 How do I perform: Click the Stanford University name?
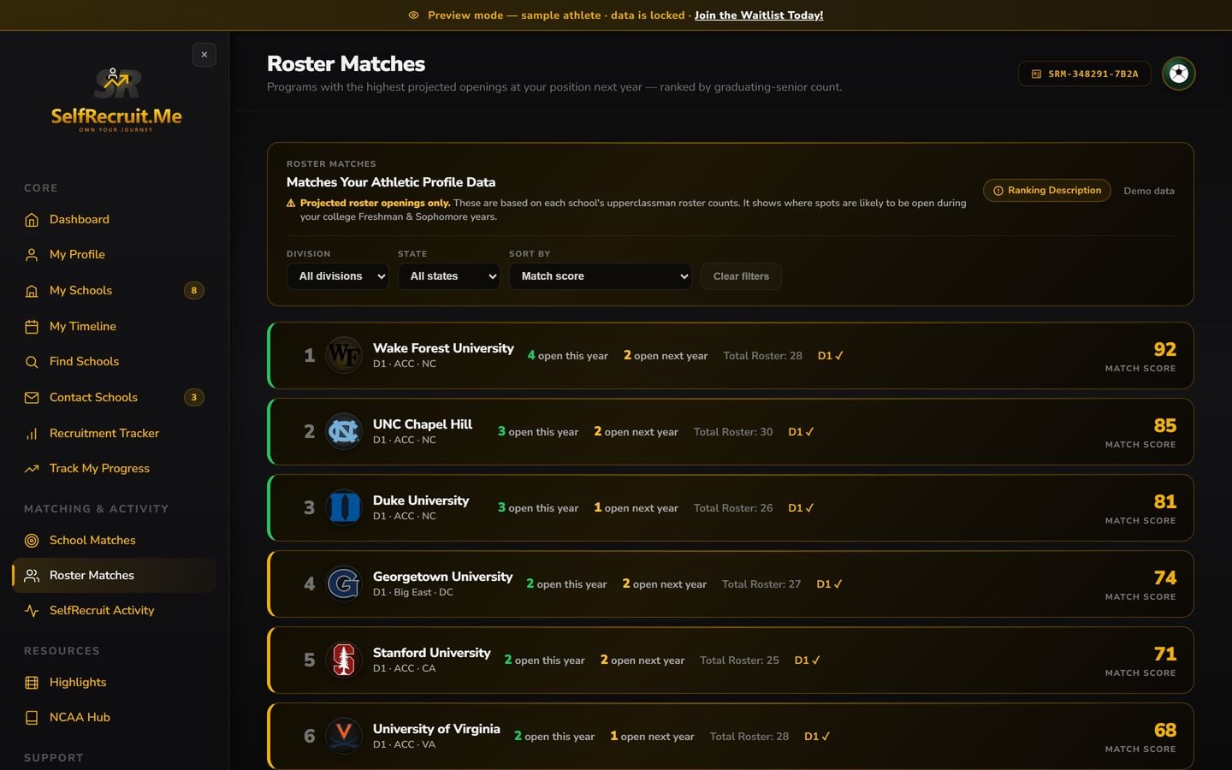coord(432,653)
